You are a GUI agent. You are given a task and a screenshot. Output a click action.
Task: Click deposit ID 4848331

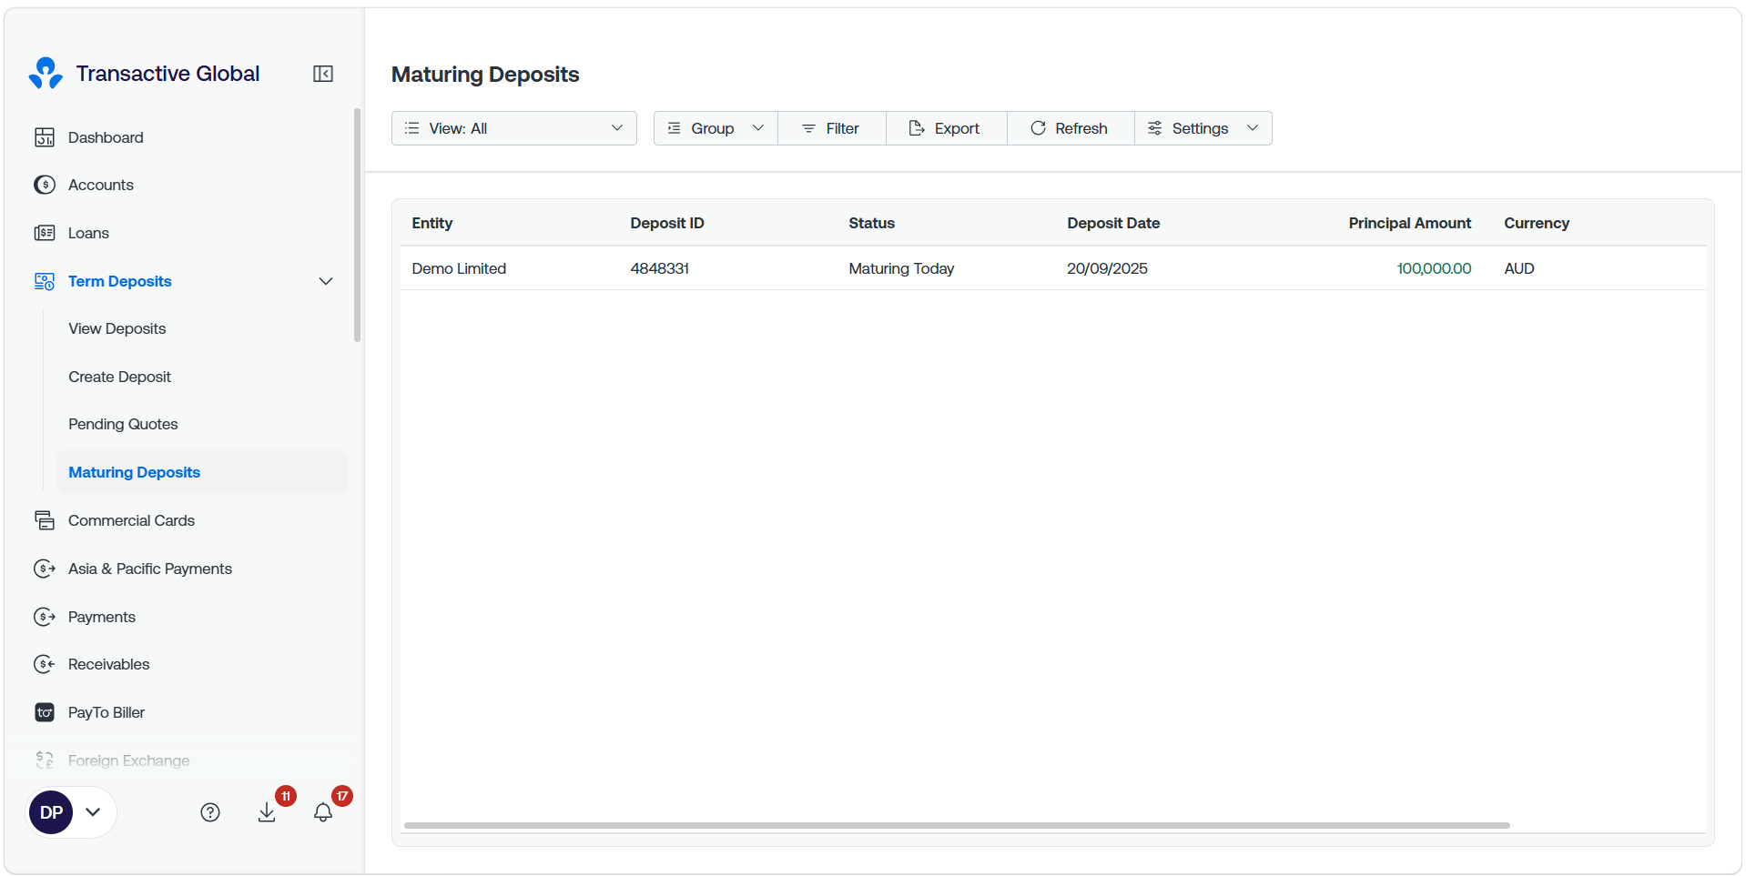tap(659, 268)
